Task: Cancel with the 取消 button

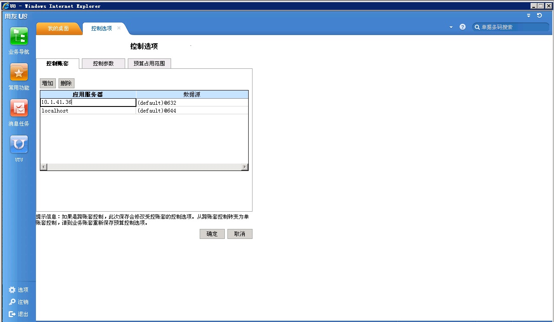Action: (x=240, y=234)
